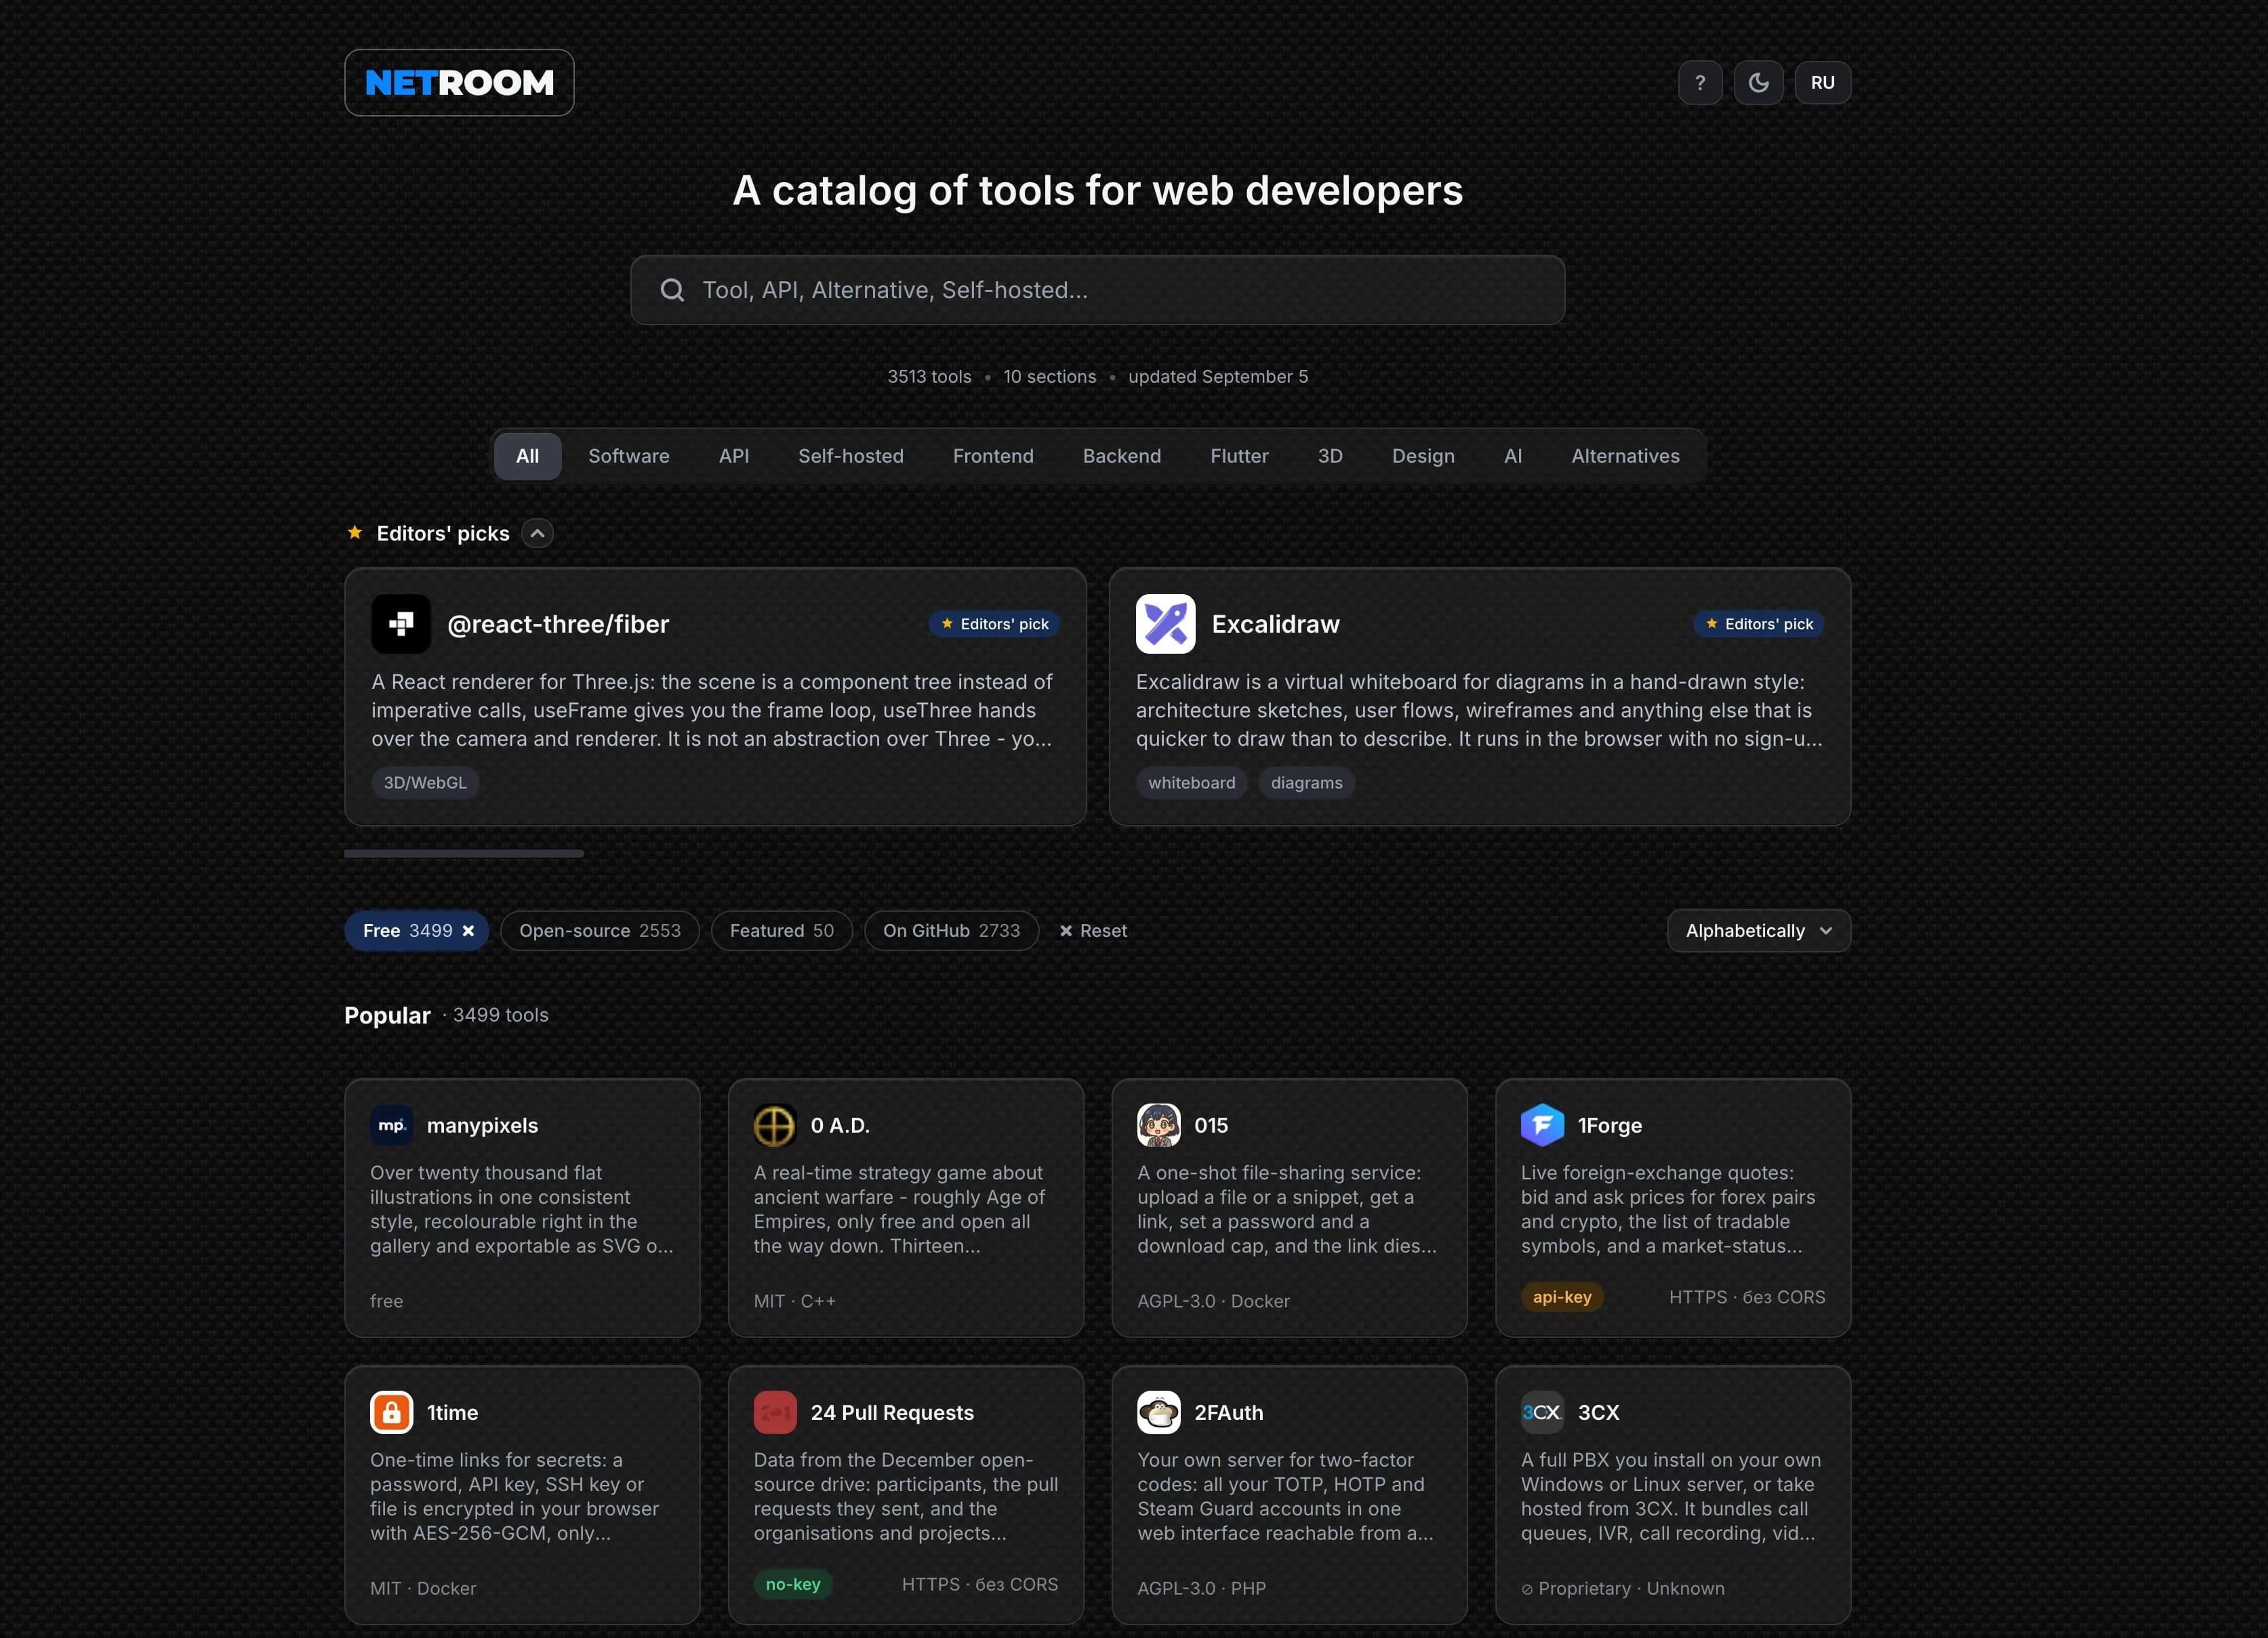Toggle the Open-source 2553 filter
The image size is (2268, 1638).
pos(600,930)
